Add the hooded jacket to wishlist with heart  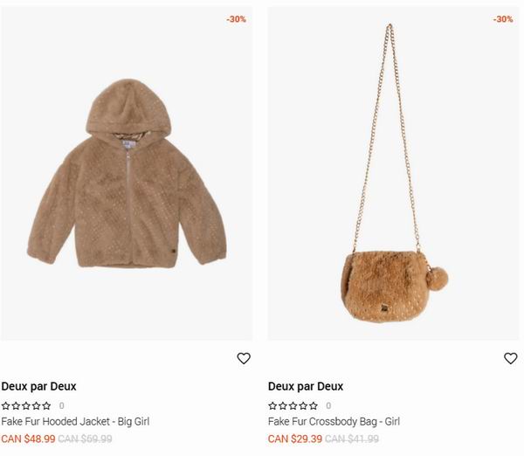click(244, 358)
